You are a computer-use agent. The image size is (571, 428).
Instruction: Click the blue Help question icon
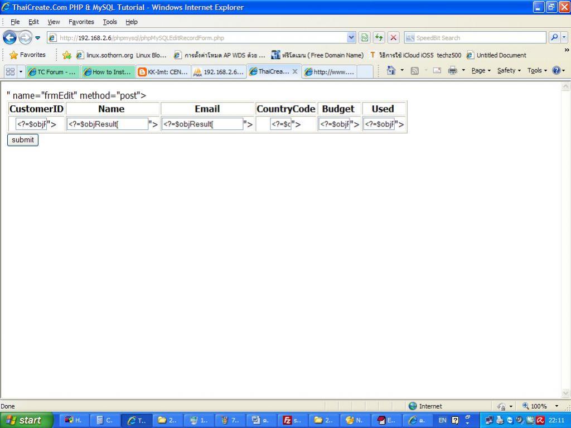click(x=556, y=70)
